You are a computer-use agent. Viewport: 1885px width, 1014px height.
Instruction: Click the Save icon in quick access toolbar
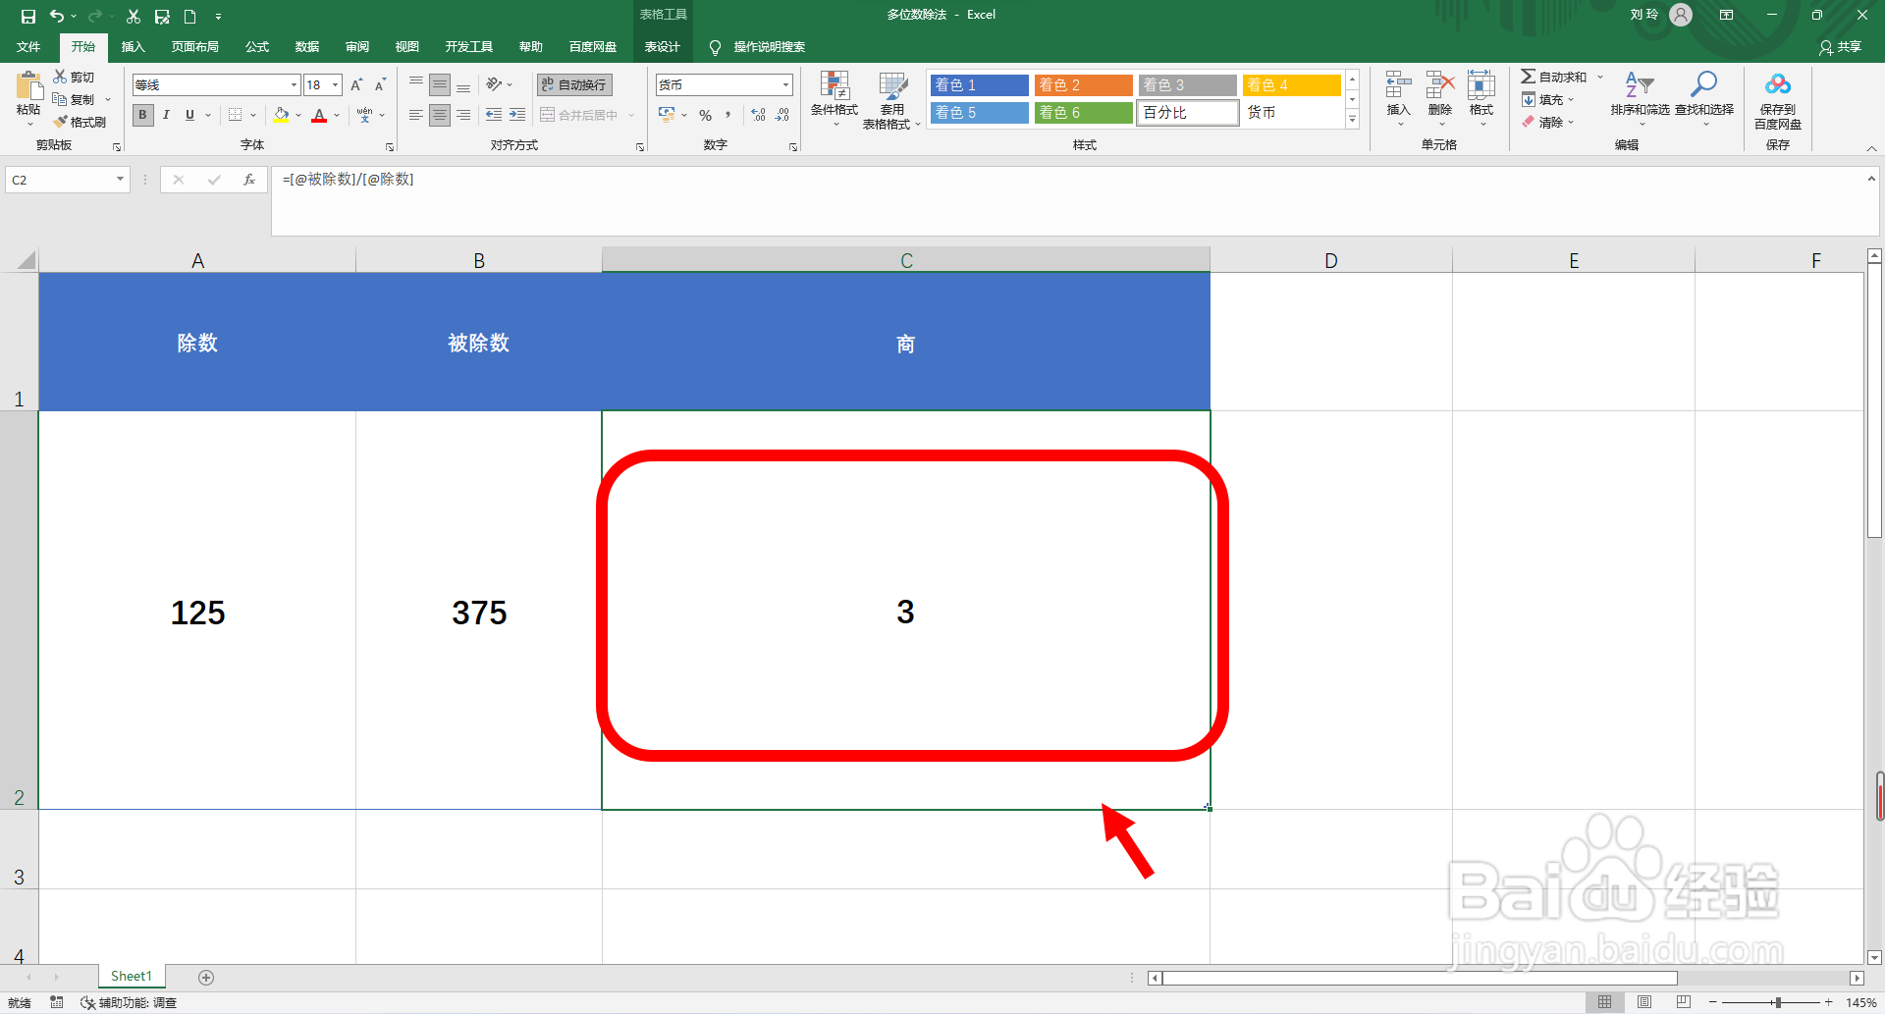click(x=28, y=16)
